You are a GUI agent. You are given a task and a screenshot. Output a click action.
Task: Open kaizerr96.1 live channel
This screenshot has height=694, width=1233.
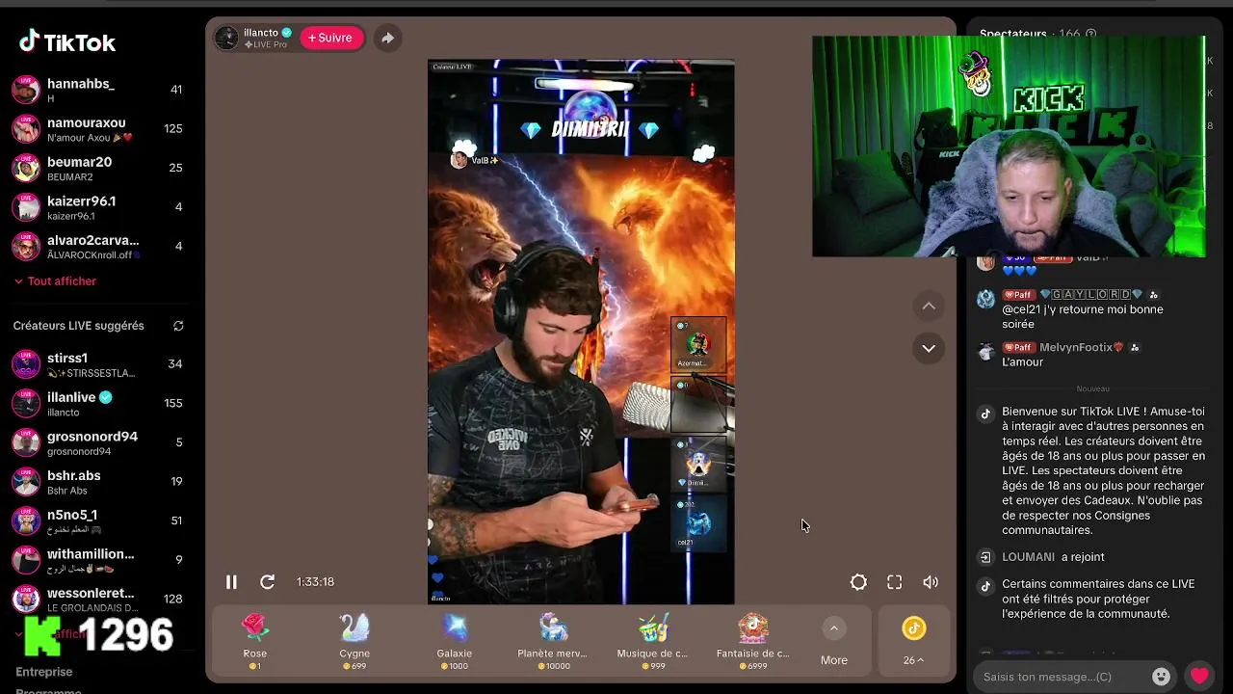96,207
